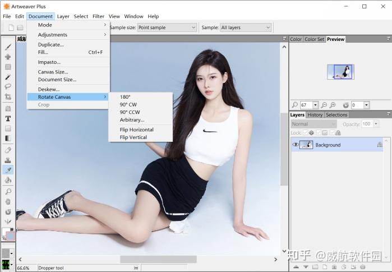Select the Eraser tool
This screenshot has height=272, width=392.
click(8, 150)
